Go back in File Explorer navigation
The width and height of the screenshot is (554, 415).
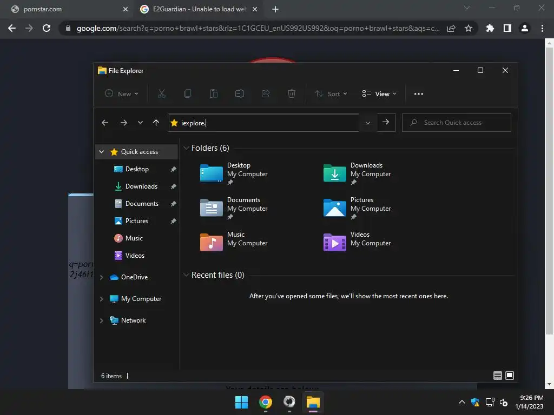pos(105,123)
